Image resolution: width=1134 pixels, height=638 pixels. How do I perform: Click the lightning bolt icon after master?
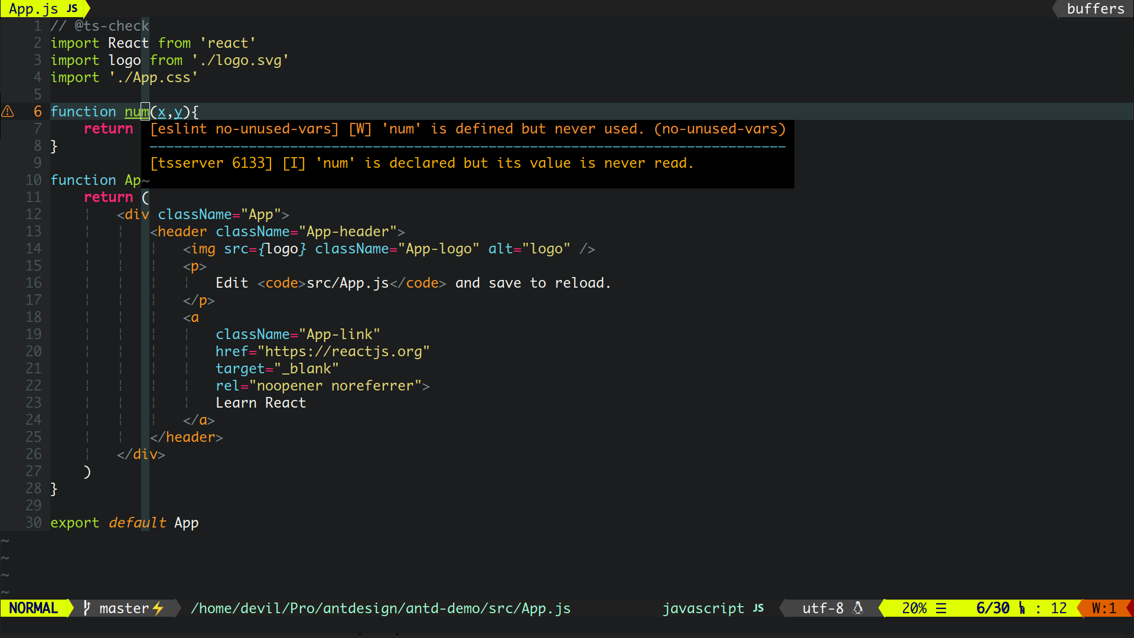[158, 608]
